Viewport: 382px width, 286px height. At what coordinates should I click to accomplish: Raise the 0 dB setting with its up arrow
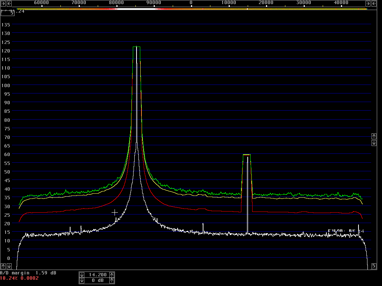coord(112,281)
